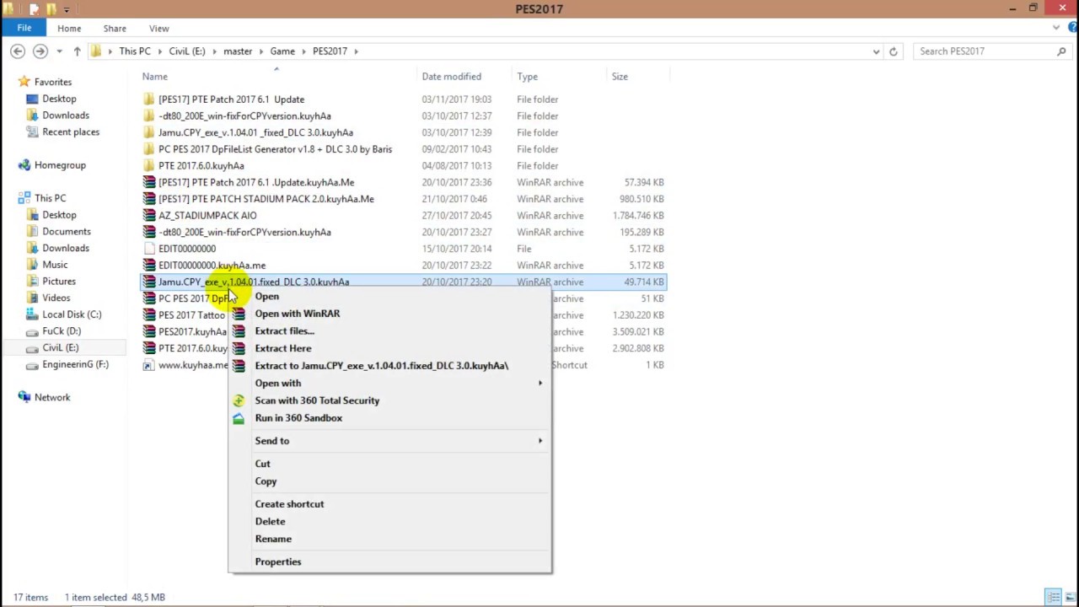Switch to details view icon in status bar
1079x607 pixels.
[x=1053, y=597]
